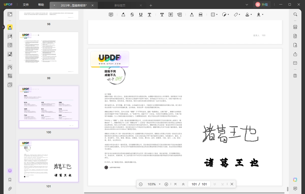
Task: Select the text box tool
Action: tap(171, 15)
